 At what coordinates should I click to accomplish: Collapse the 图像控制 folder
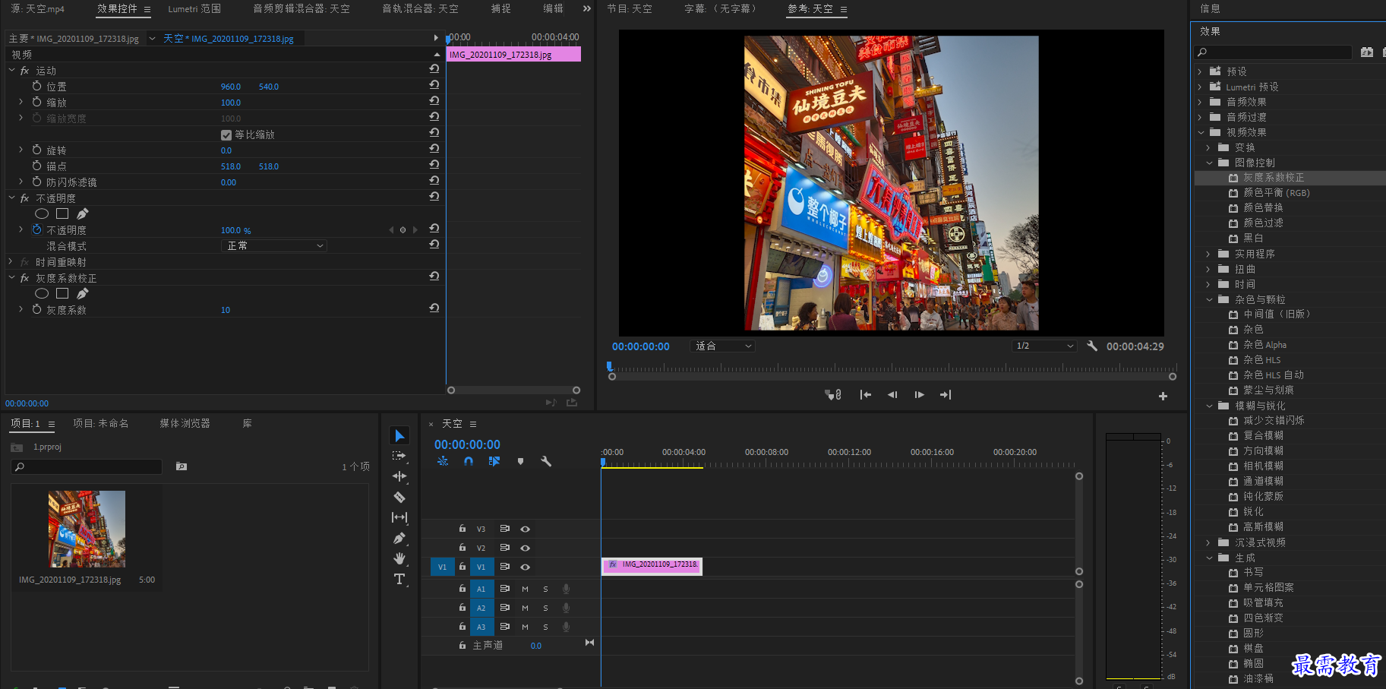click(x=1209, y=163)
